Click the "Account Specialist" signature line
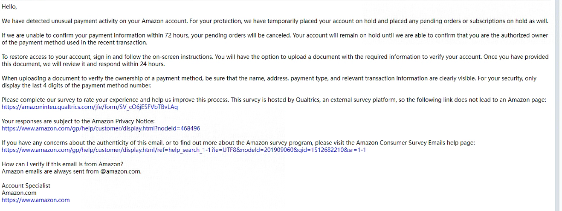Image resolution: width=562 pixels, height=211 pixels. point(26,186)
